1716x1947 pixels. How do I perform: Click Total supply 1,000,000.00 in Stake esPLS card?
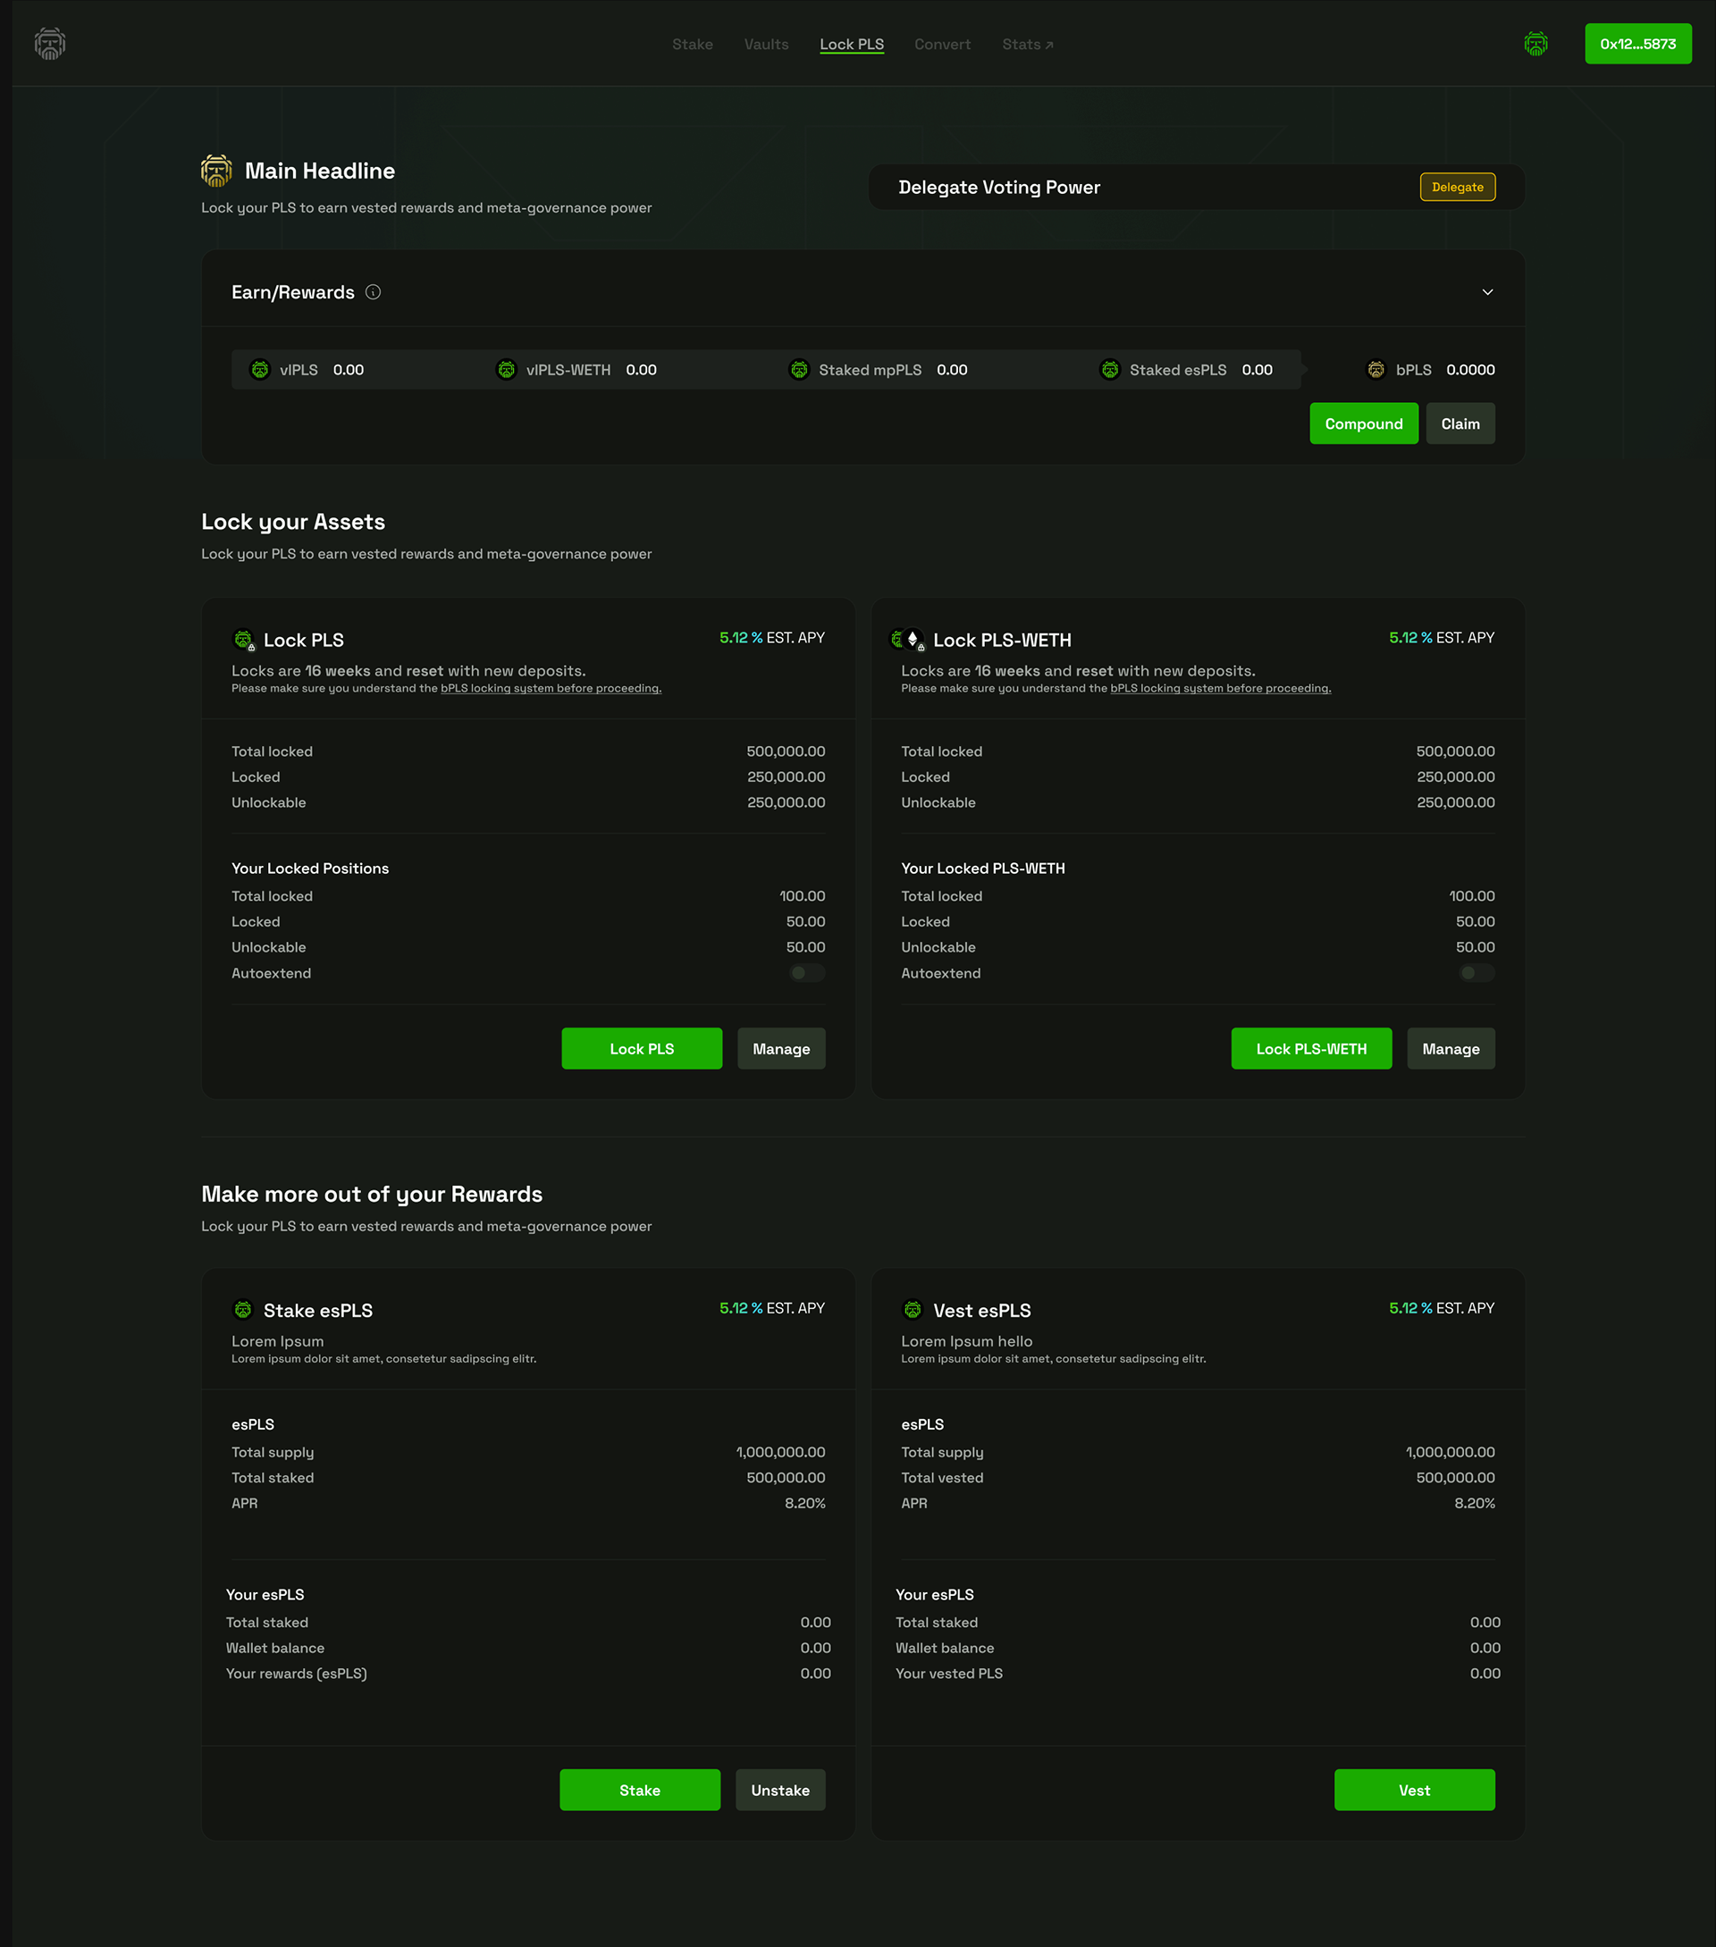[528, 1453]
